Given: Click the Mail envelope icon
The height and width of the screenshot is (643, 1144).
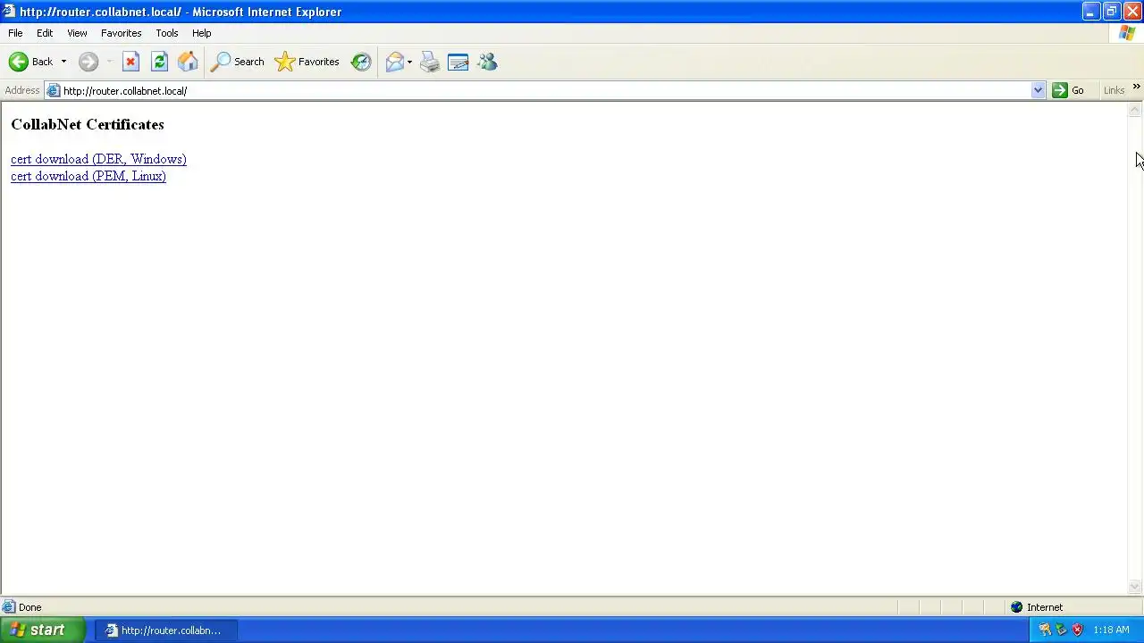Looking at the screenshot, I should pyautogui.click(x=394, y=62).
